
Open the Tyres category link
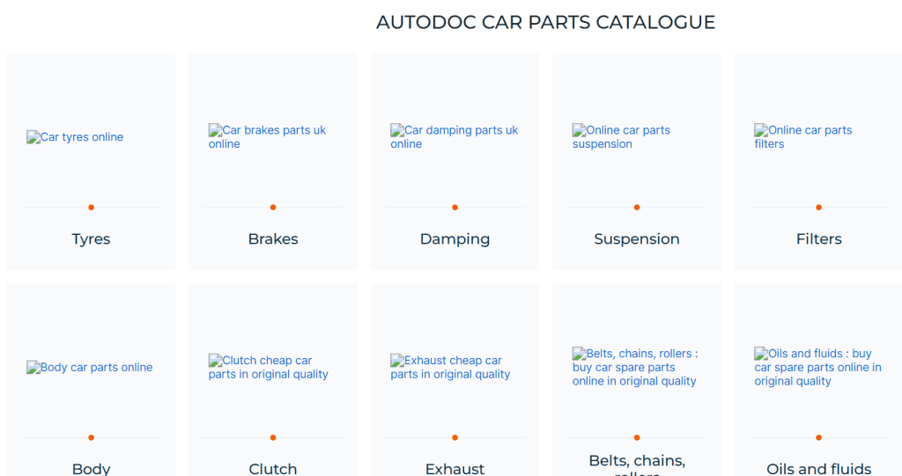point(91,239)
